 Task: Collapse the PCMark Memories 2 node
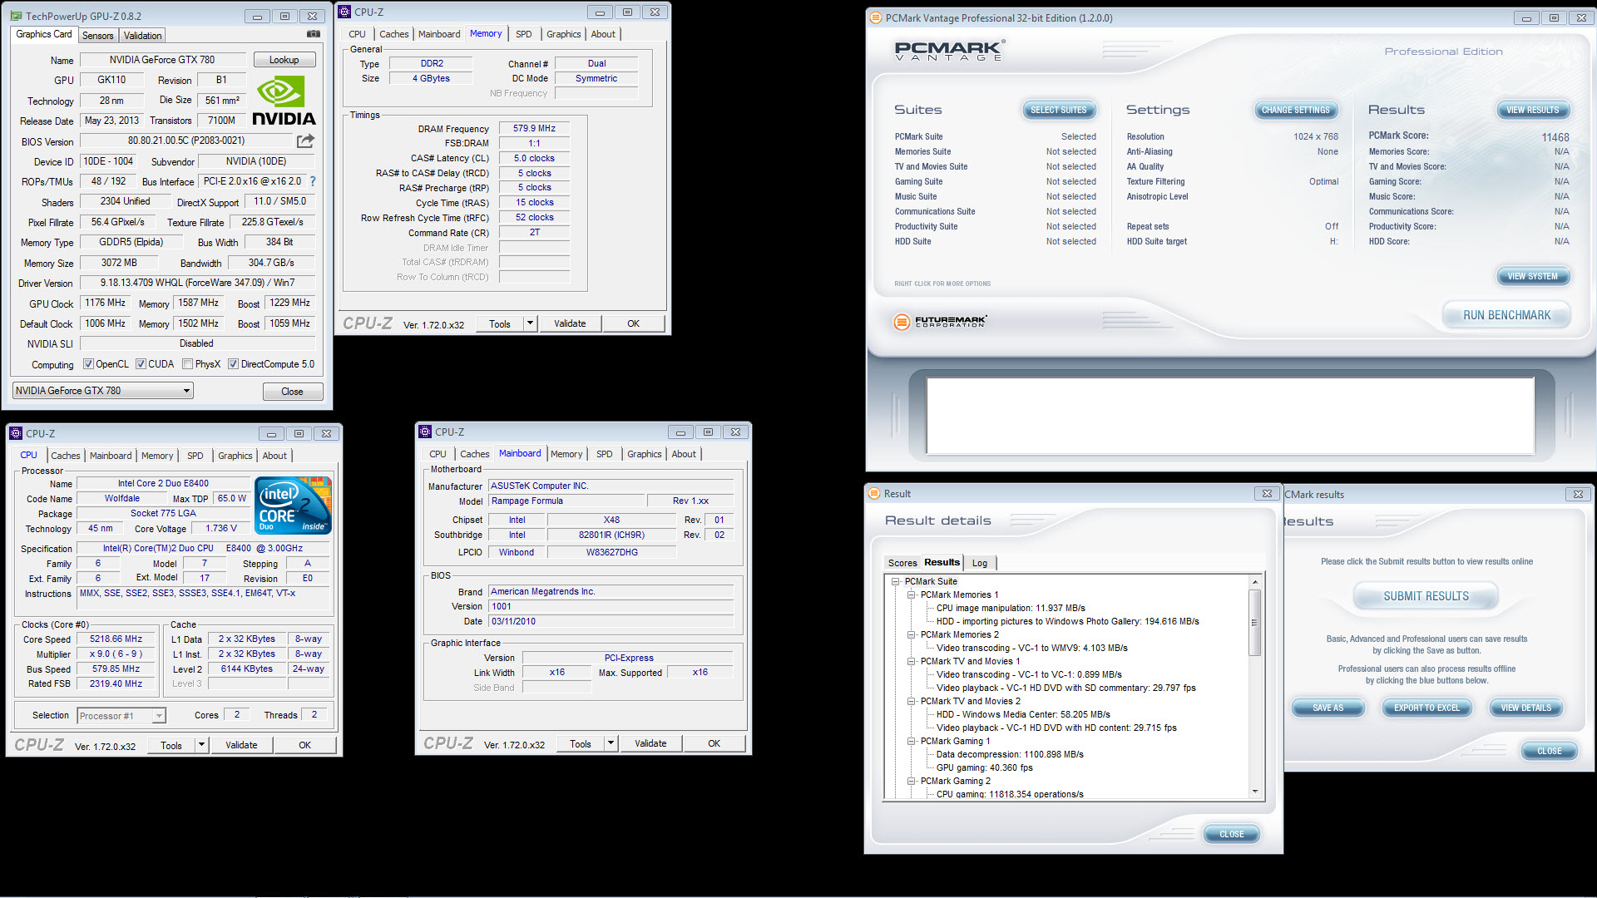(x=912, y=634)
